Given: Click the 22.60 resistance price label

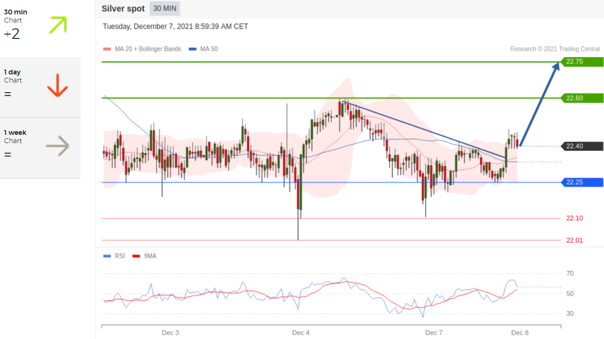Looking at the screenshot, I should [x=582, y=98].
